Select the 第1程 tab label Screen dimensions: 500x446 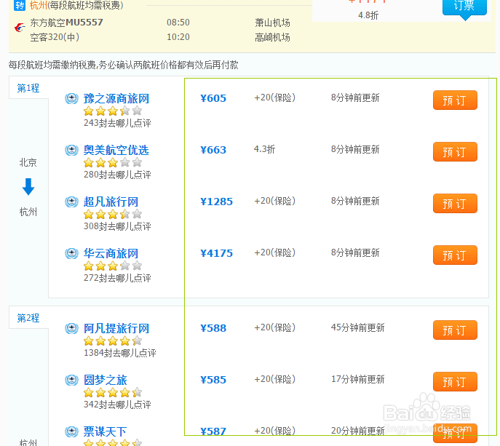[x=28, y=88]
